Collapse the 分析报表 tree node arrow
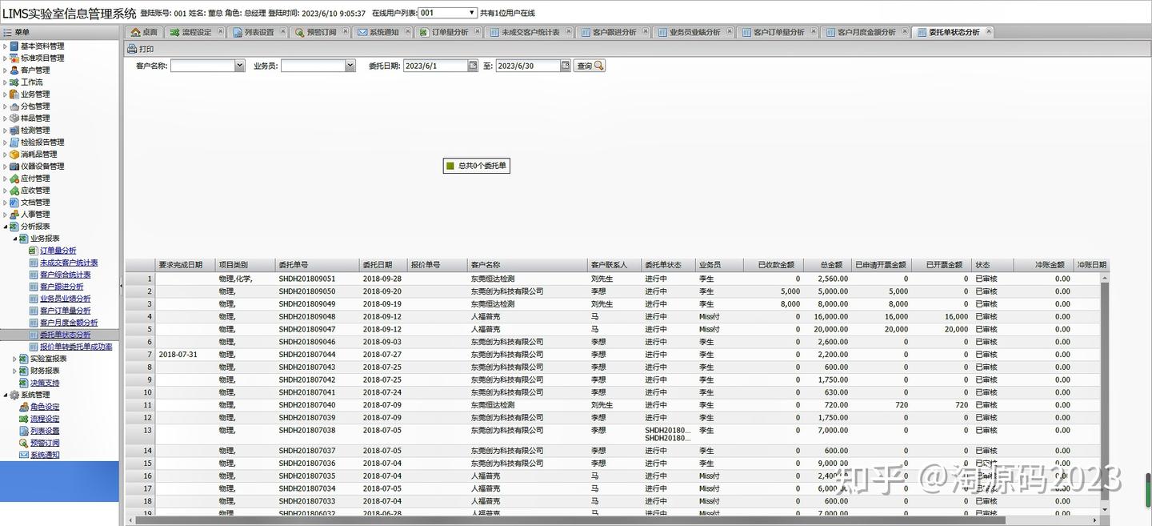 [x=5, y=227]
